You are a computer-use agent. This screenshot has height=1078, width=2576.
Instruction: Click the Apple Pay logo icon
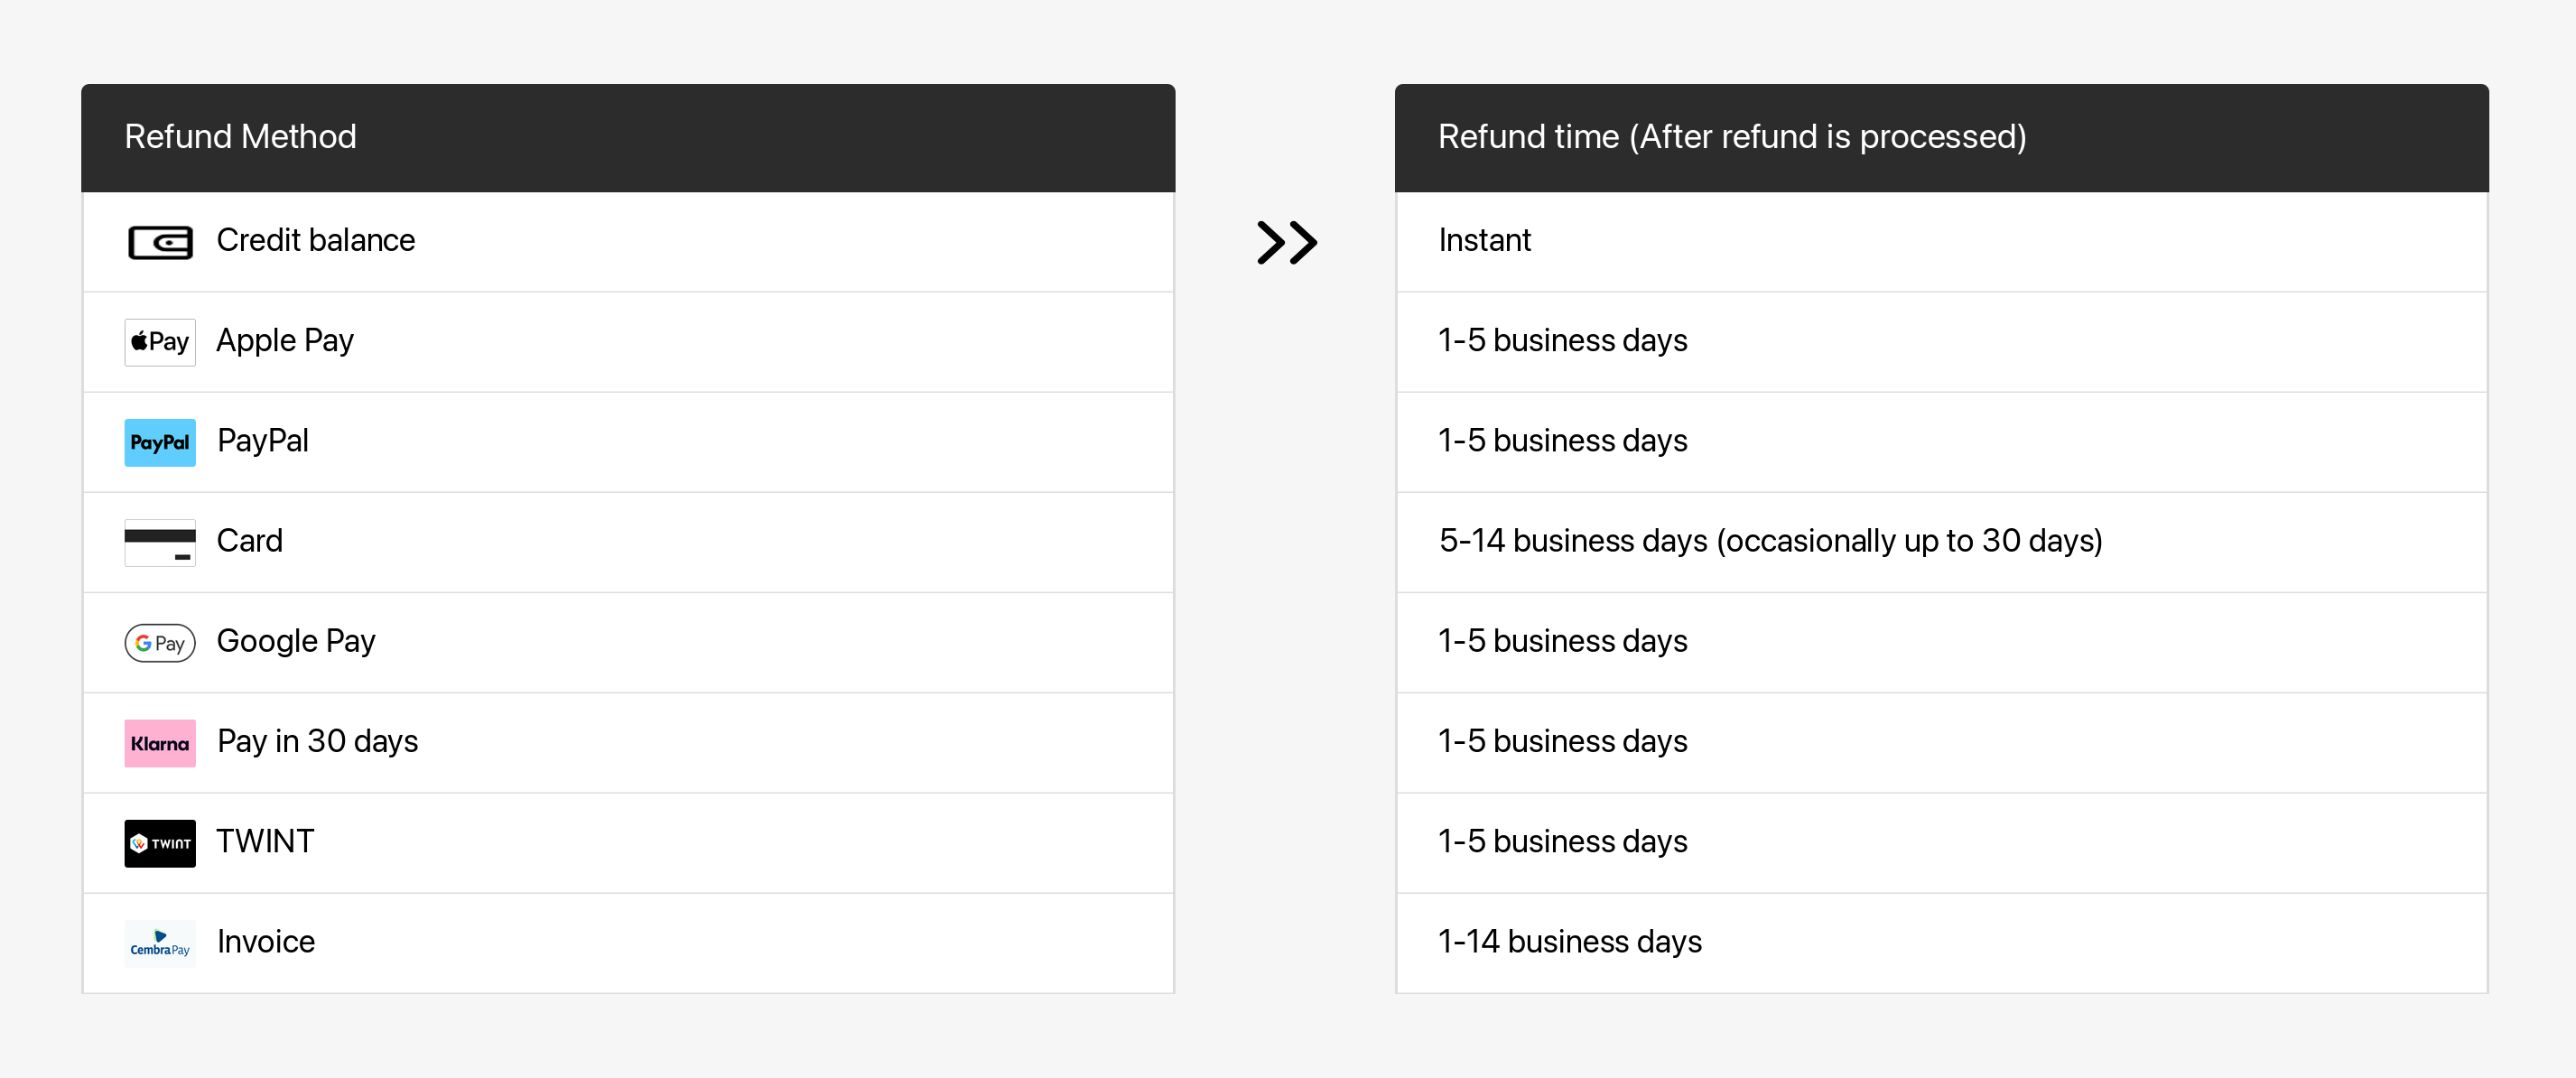160,342
